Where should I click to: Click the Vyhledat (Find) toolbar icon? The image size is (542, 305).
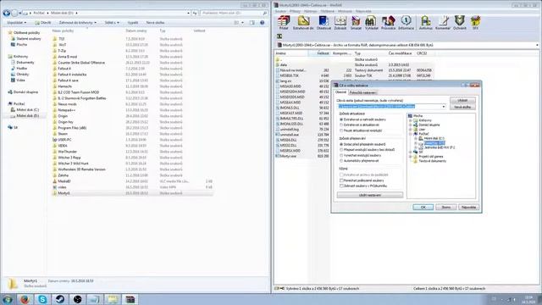click(372, 23)
